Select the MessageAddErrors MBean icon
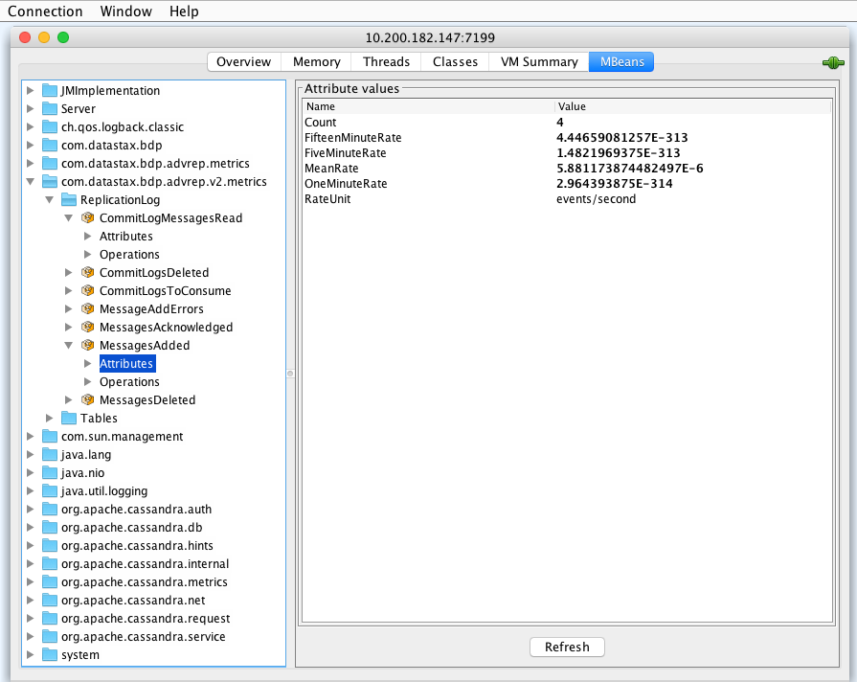857x682 pixels. [87, 308]
